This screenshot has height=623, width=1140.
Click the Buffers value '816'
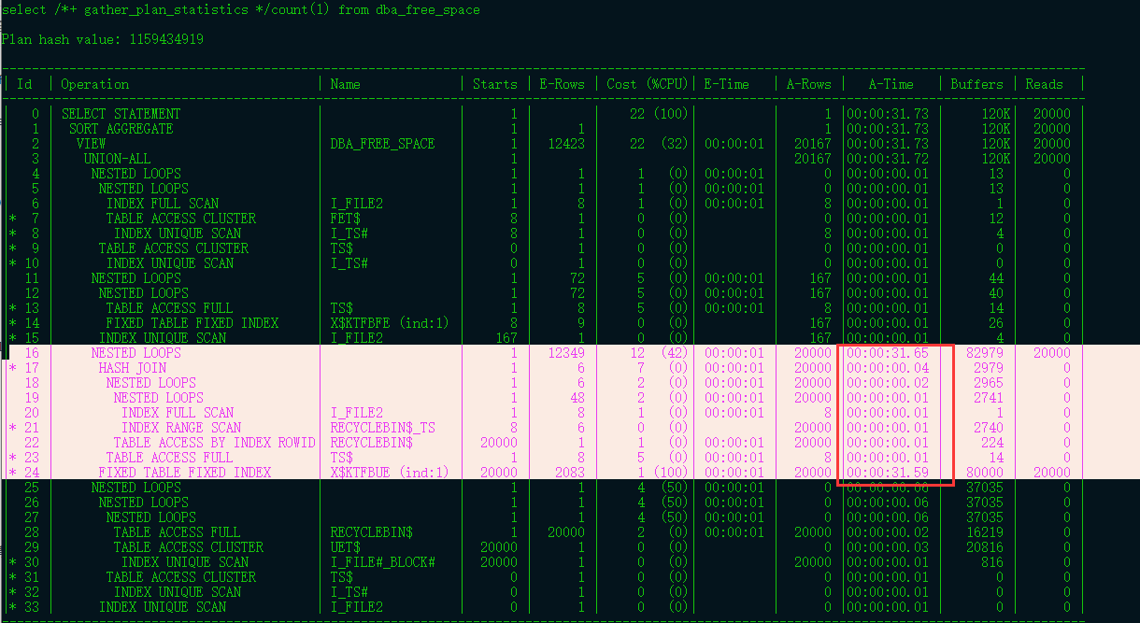click(992, 562)
